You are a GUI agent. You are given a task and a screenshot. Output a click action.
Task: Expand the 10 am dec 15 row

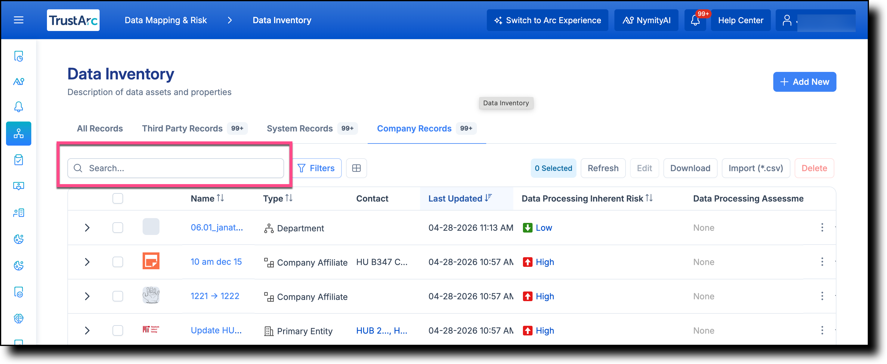point(87,262)
